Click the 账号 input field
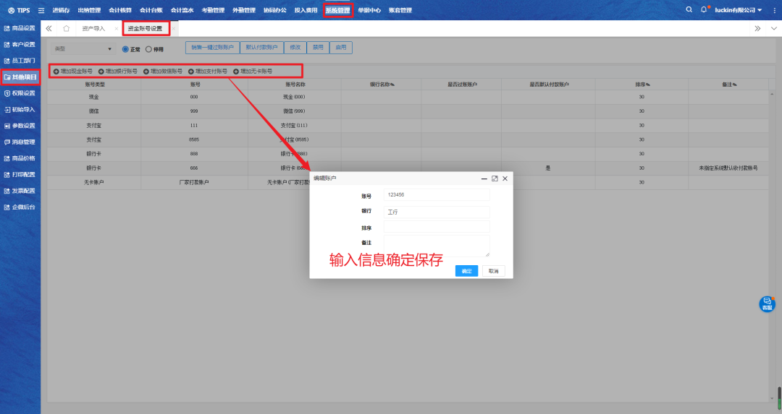 point(437,194)
